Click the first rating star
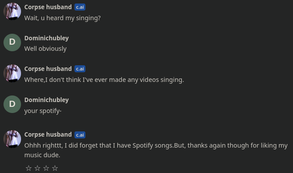 tap(28, 168)
